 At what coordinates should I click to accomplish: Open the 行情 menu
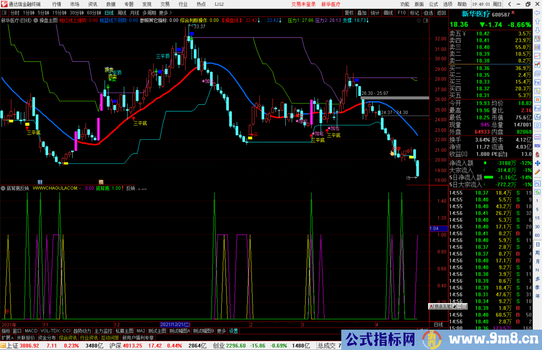pos(57,4)
